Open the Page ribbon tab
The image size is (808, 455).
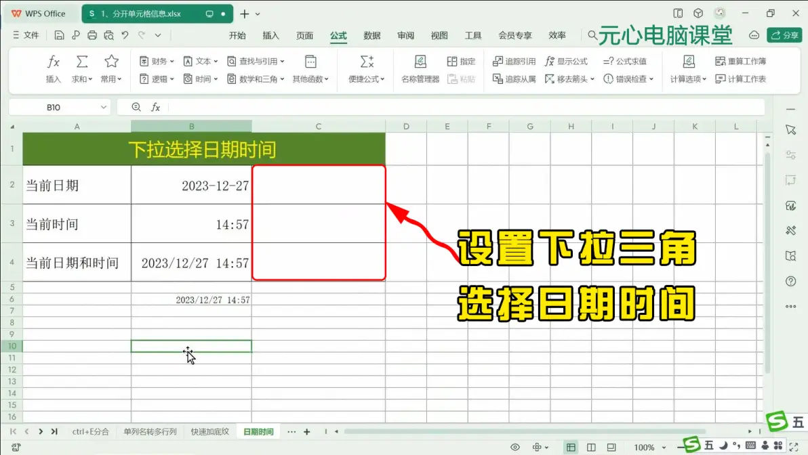[304, 35]
